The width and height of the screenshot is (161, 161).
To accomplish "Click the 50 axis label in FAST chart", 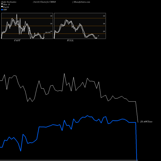I will tap(51, 24).
